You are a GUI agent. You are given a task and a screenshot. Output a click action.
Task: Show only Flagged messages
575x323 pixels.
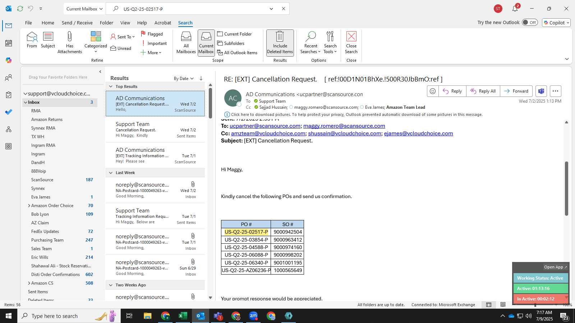coord(152,34)
